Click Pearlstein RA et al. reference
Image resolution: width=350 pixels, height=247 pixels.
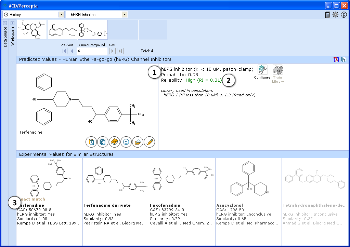point(114,223)
